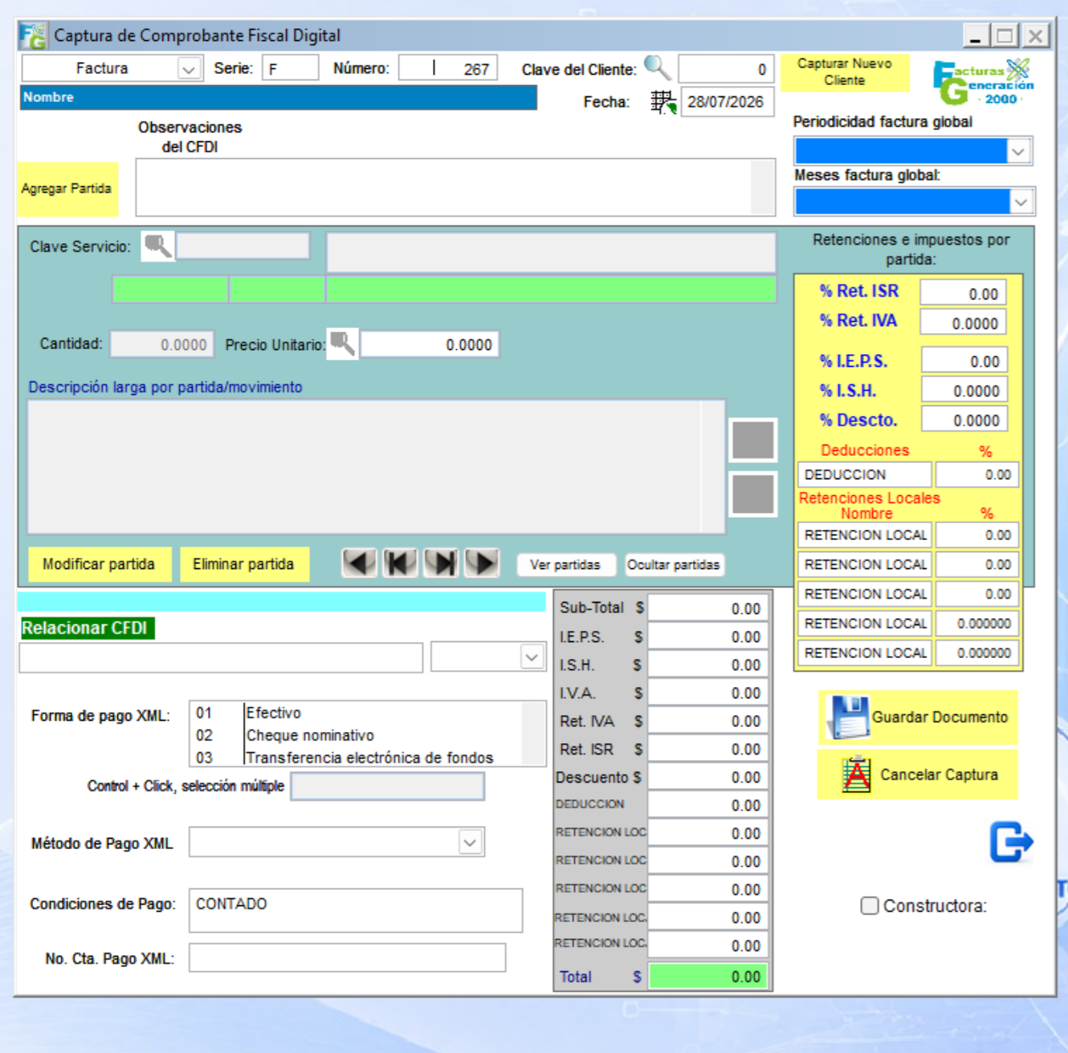Expand Meses factura global dropdown
The width and height of the screenshot is (1068, 1053).
[1021, 201]
